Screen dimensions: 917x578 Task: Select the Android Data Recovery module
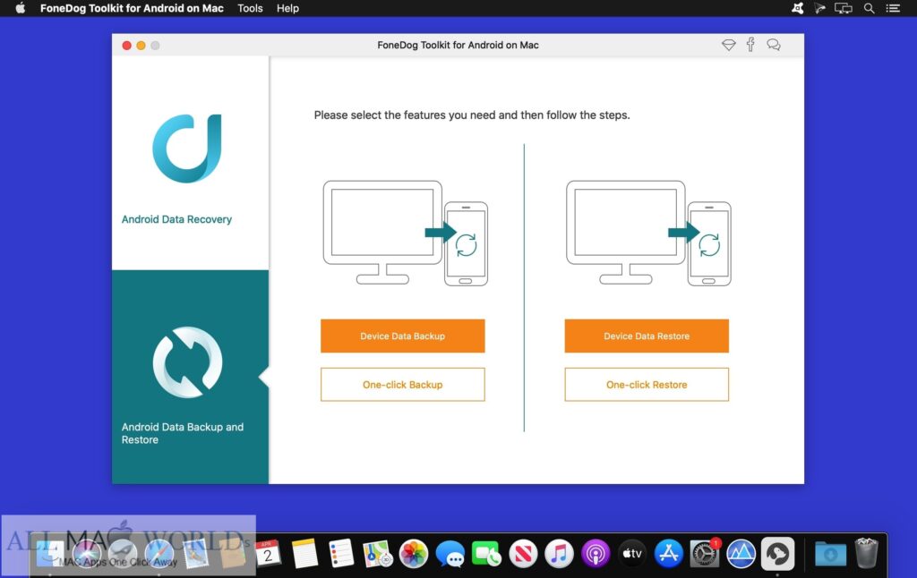[190, 163]
